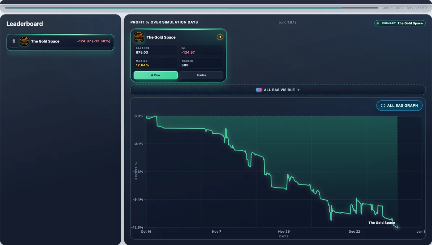Viewport: 432px width, 245px height.
Task: Click the rank number 1 in leaderboard
Action: click(14, 41)
